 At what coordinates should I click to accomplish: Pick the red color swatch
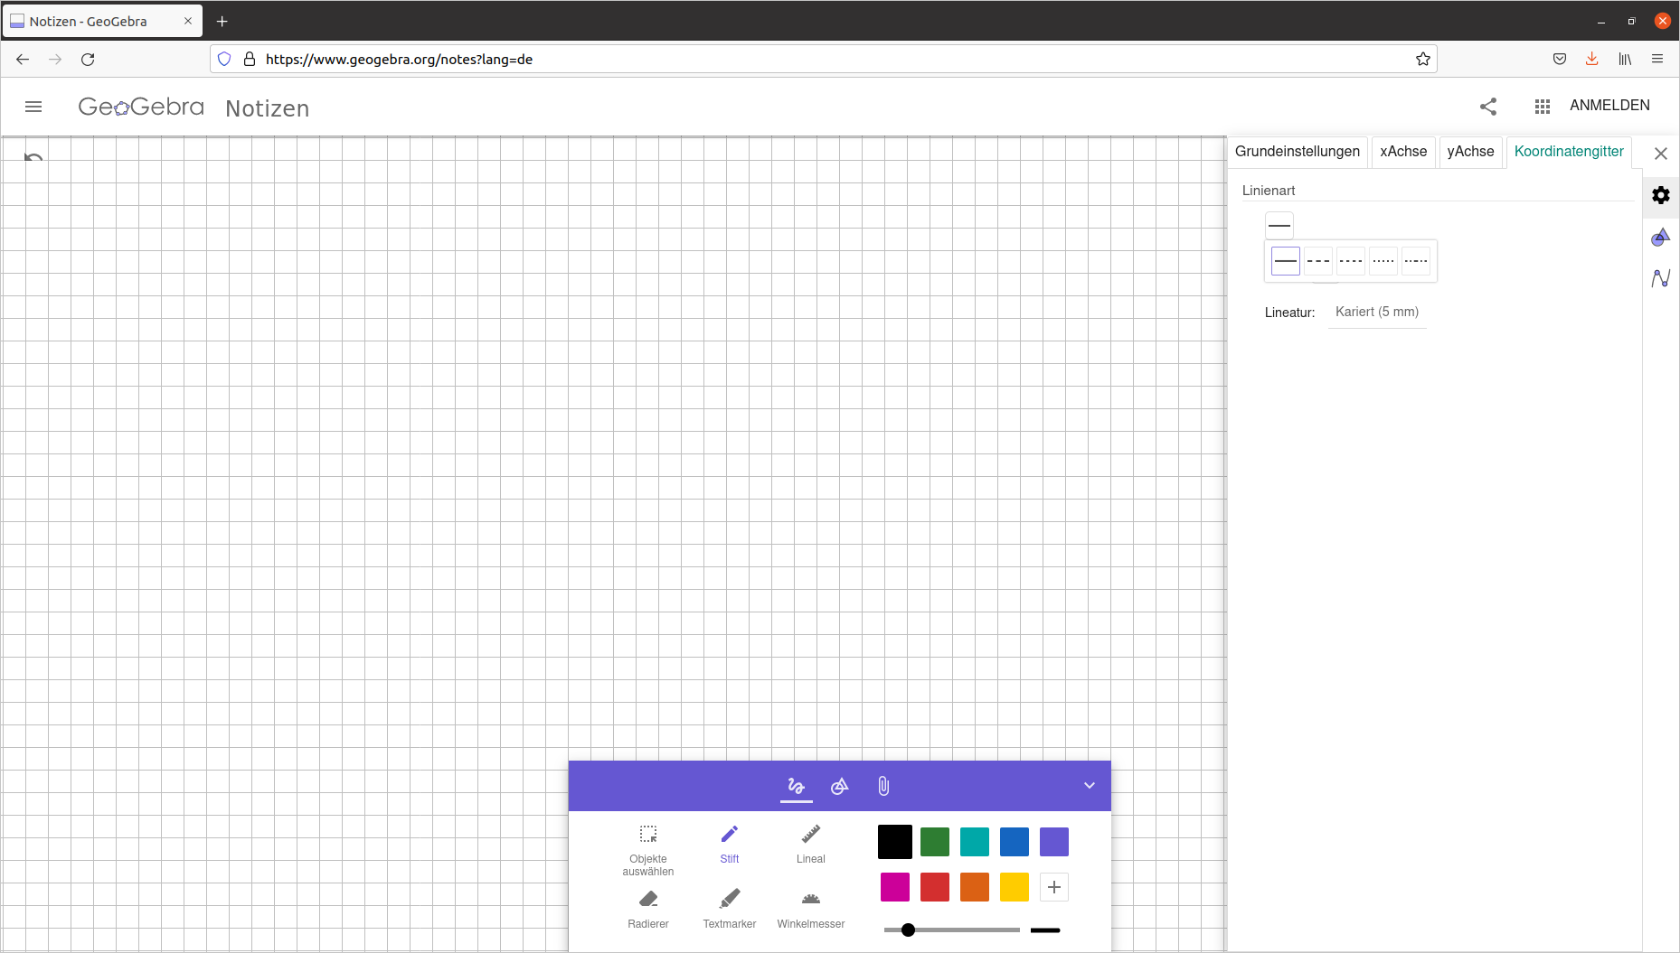935,887
